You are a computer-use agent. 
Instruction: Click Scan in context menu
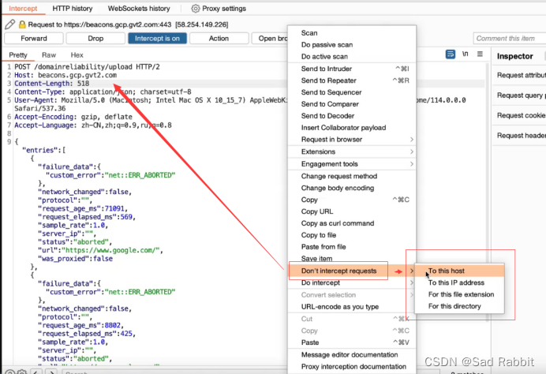tap(352, 32)
